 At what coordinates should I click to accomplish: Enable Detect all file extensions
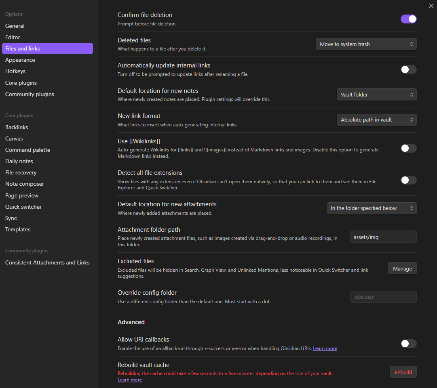(x=408, y=180)
